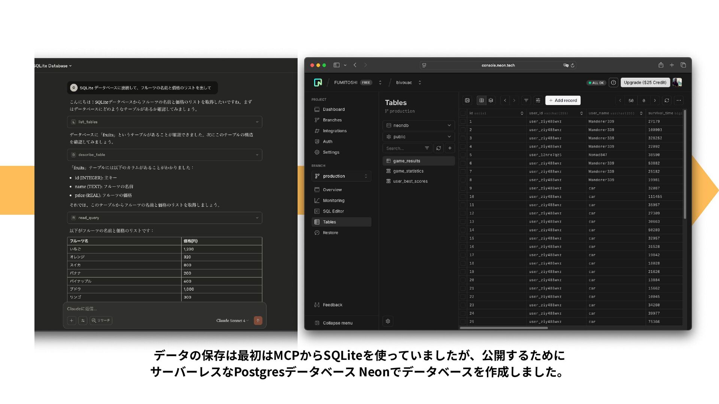Check the checkbox for row id 10

coord(463,197)
